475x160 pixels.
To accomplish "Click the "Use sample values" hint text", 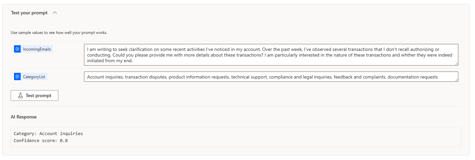I will point(59,33).
